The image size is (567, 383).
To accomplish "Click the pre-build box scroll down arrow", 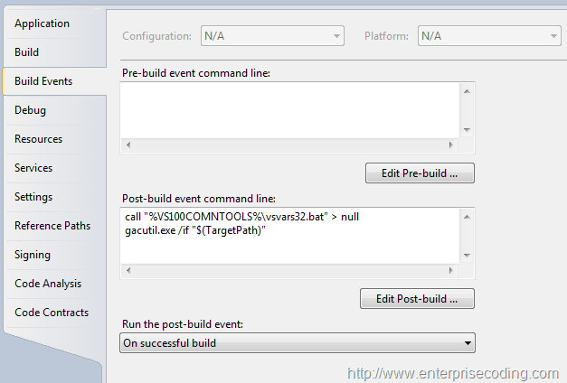I will pyautogui.click(x=467, y=130).
